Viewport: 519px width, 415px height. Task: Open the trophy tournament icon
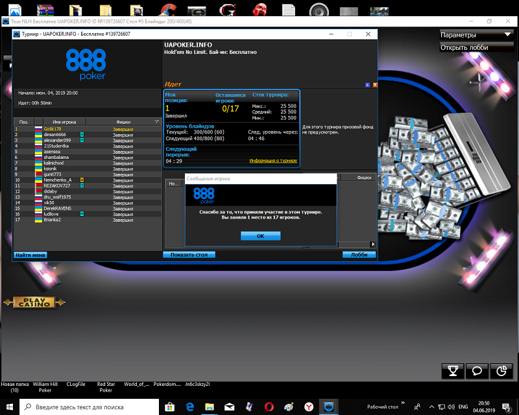point(453,371)
